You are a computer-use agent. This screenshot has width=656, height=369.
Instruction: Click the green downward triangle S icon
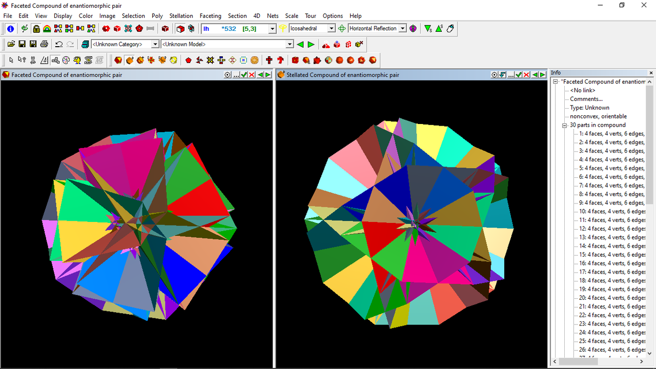pos(428,29)
